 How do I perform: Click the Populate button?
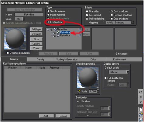(48, 54)
